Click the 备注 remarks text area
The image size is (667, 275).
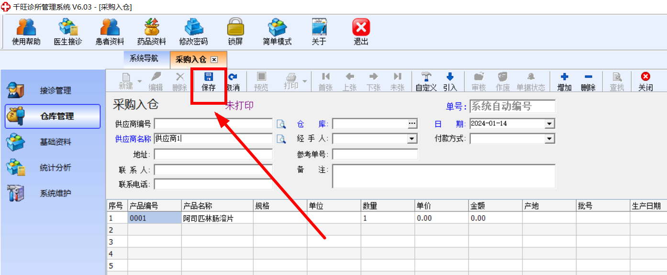click(x=444, y=176)
